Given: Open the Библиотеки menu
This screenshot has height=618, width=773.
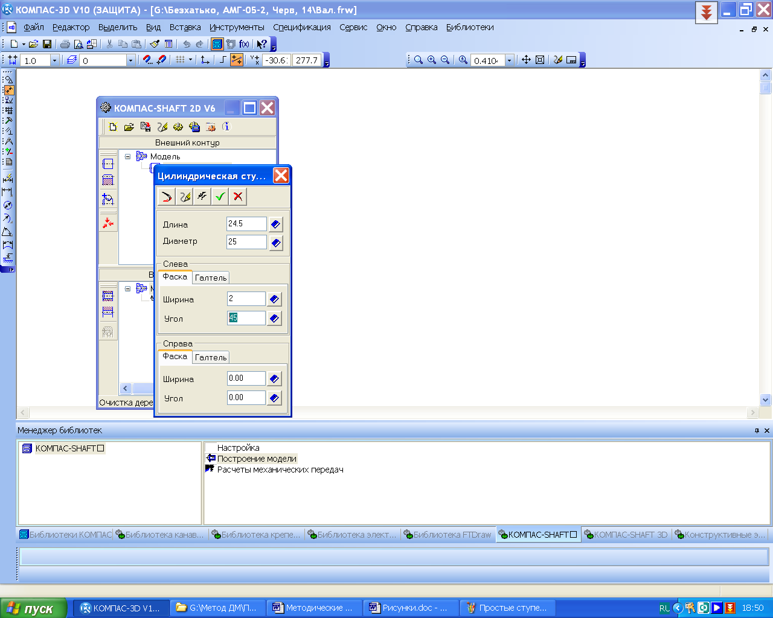Looking at the screenshot, I should (x=470, y=27).
